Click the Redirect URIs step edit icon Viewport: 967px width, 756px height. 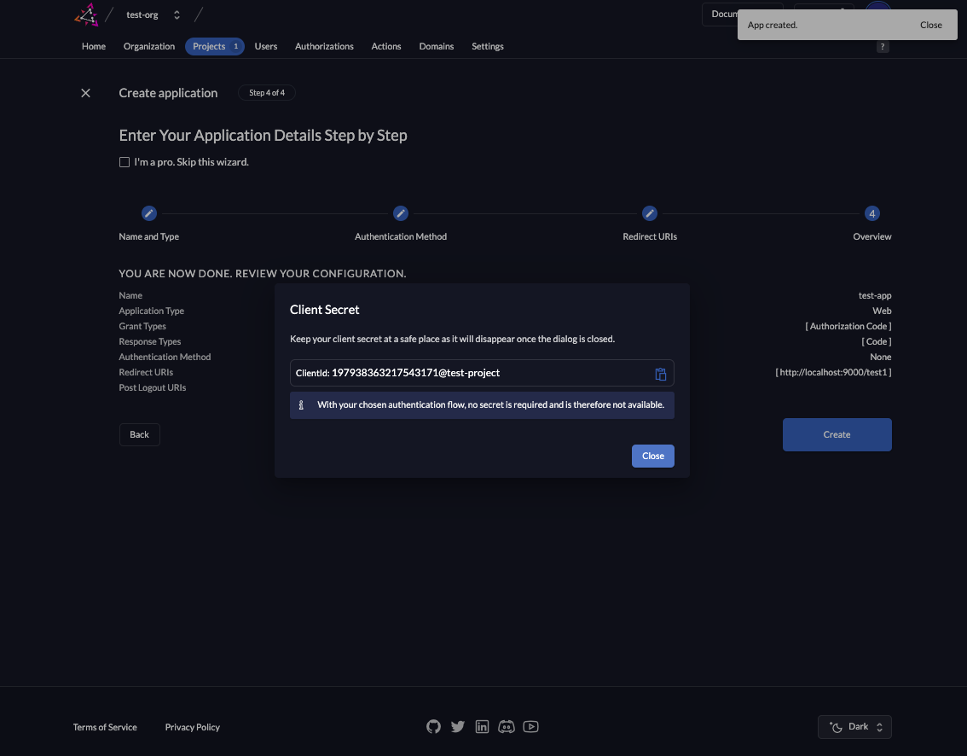[x=650, y=213]
